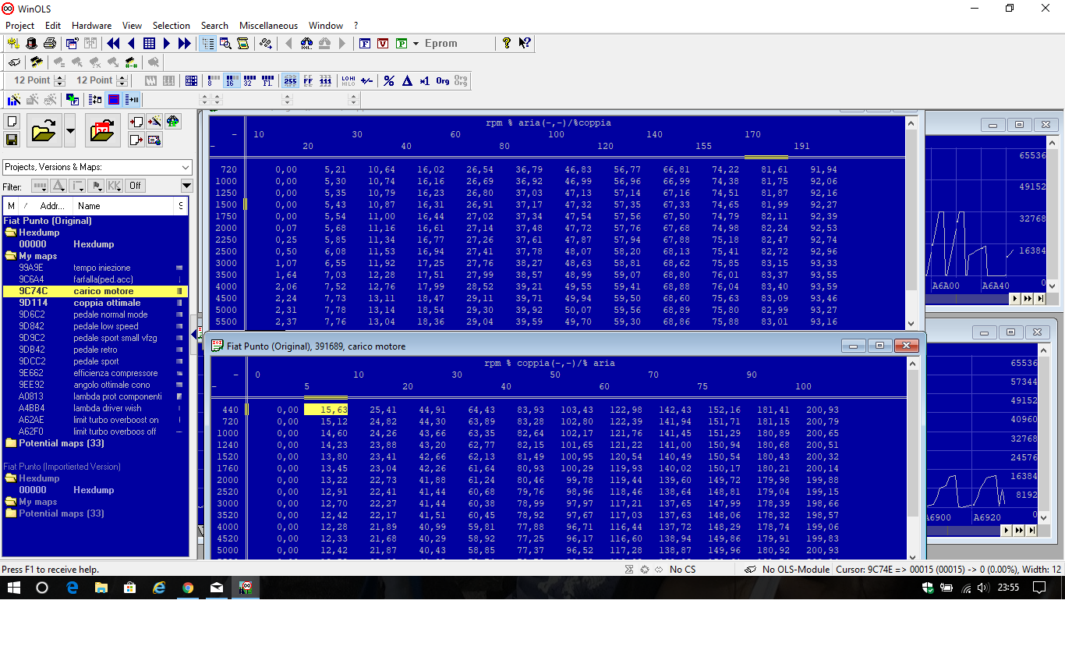Open the Window menu
This screenshot has height=650, width=1065.
(x=326, y=26)
